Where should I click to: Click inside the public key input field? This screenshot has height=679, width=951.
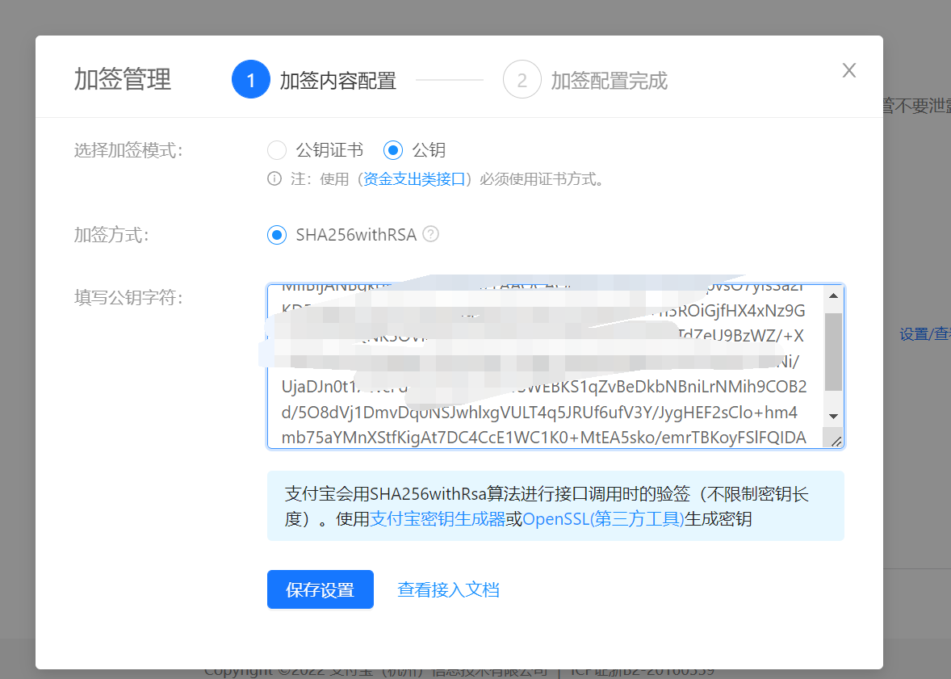click(549, 363)
